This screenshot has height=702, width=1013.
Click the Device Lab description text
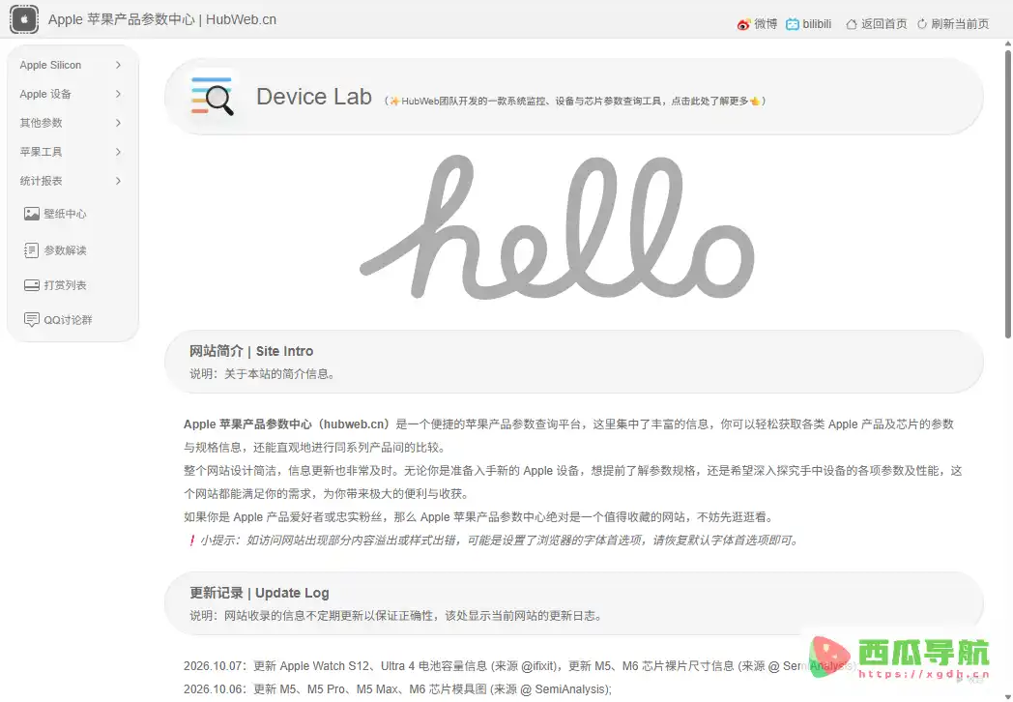tap(575, 101)
